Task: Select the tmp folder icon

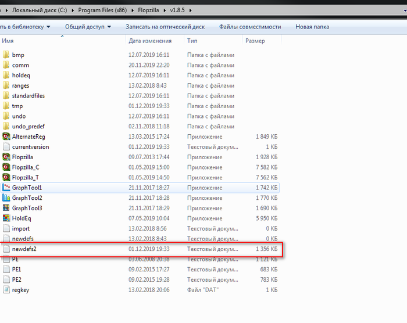Action: [6, 106]
